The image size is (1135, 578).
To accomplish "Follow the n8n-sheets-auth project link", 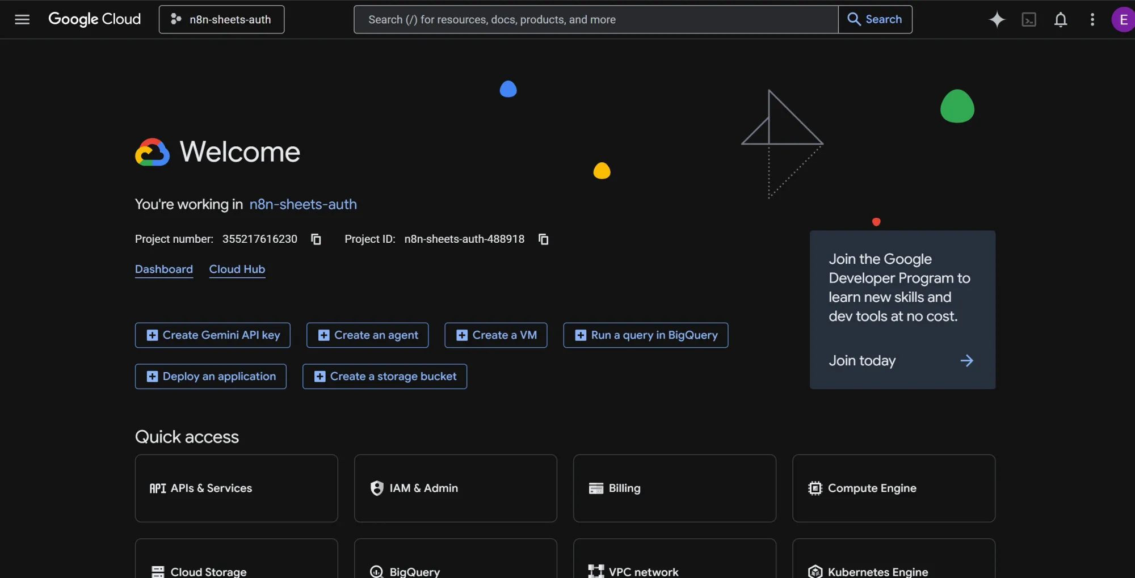I will [x=303, y=204].
